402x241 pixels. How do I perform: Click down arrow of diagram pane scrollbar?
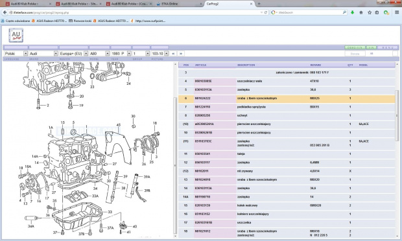[x=175, y=236]
